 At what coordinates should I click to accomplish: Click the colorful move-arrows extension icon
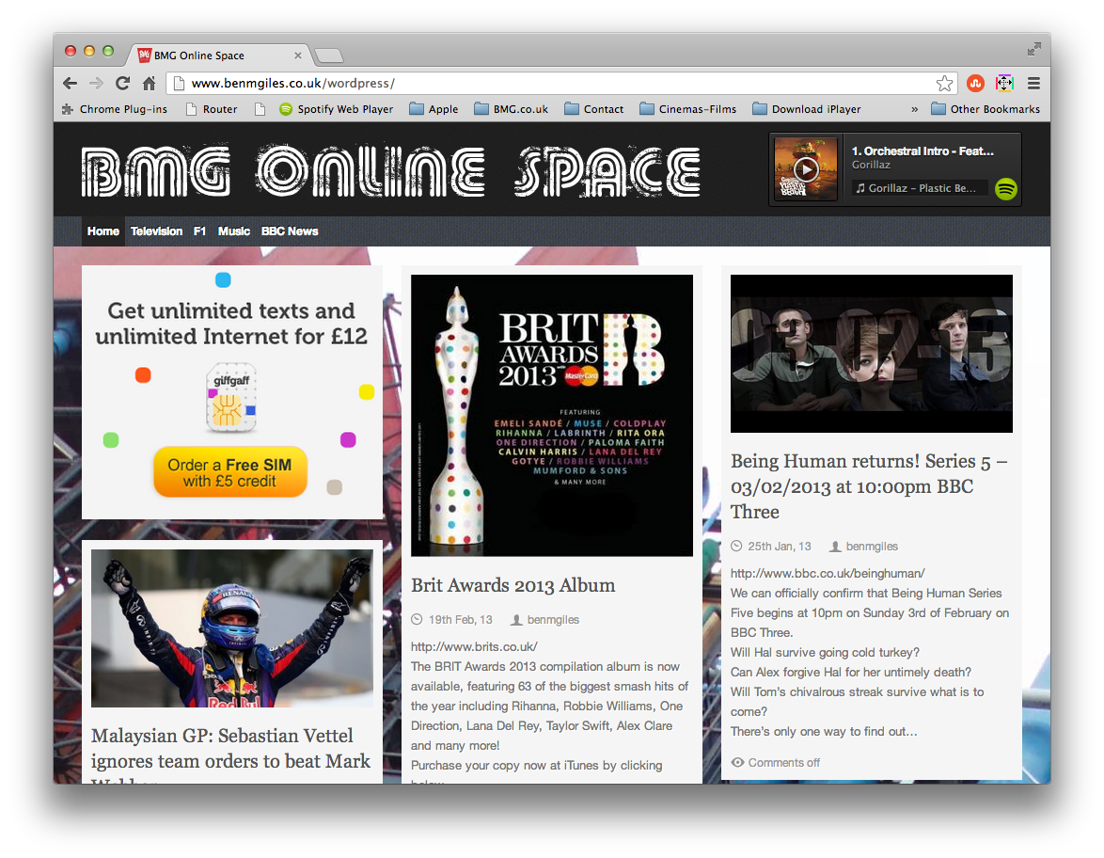tap(1004, 83)
